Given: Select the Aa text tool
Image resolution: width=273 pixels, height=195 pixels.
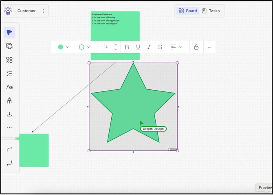Looking at the screenshot, I should click(x=9, y=87).
